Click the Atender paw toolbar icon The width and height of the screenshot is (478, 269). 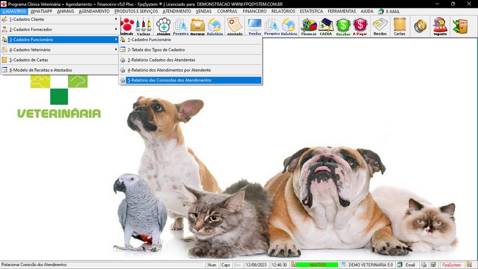[x=163, y=26]
